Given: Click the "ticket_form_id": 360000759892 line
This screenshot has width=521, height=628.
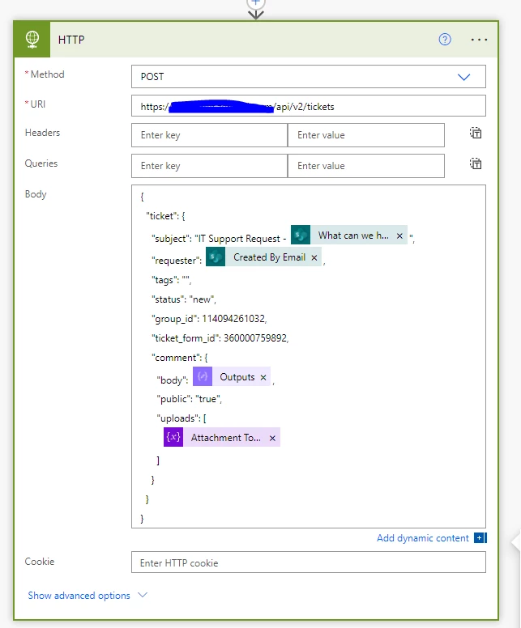Looking at the screenshot, I should 220,338.
